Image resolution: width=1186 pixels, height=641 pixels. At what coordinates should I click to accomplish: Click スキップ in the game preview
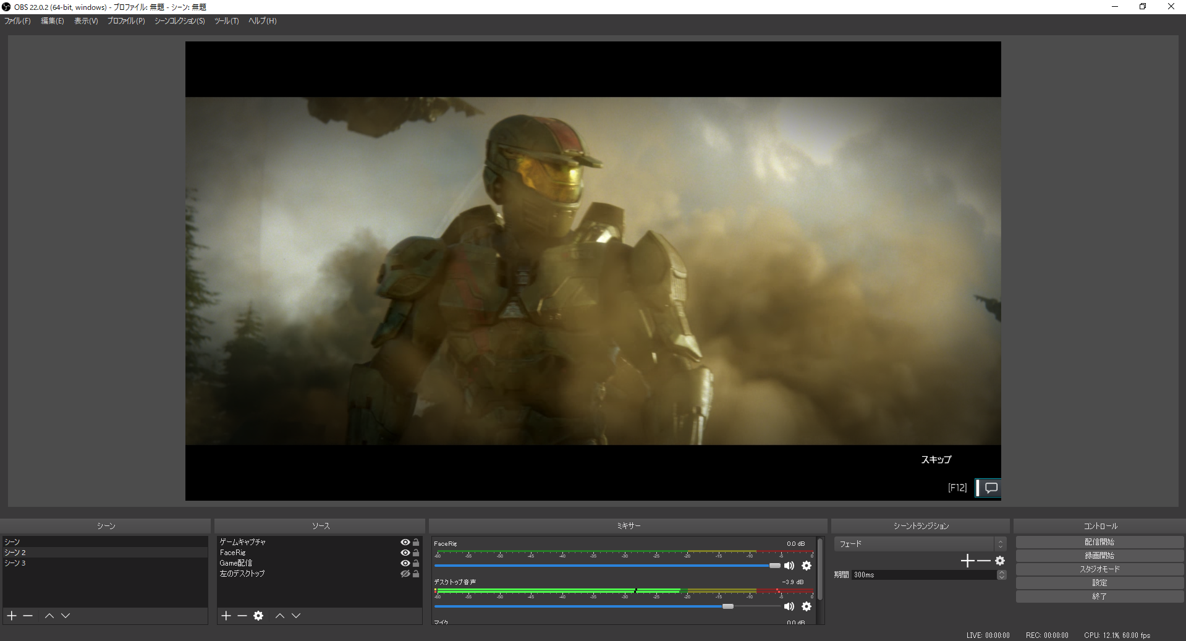click(x=936, y=459)
